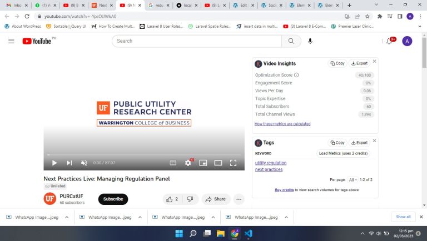Open the utility regulation tag link
The height and width of the screenshot is (241, 427).
pos(271,163)
